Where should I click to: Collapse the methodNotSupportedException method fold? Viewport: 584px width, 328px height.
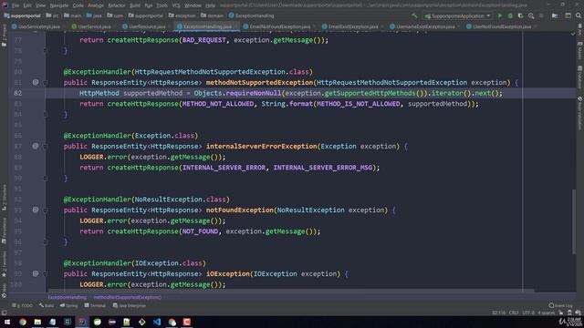click(x=46, y=83)
